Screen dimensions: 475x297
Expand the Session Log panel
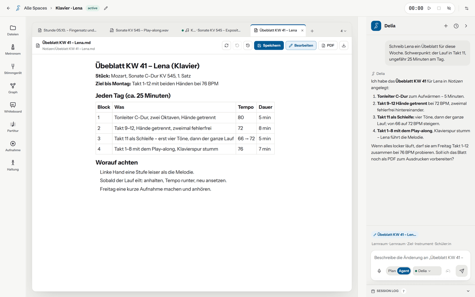(x=420, y=291)
